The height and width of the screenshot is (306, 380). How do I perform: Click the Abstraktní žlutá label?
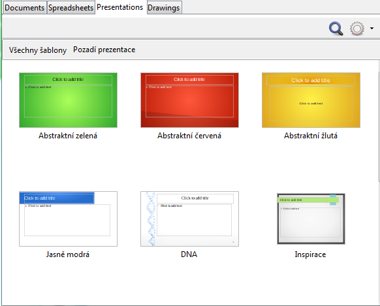311,136
